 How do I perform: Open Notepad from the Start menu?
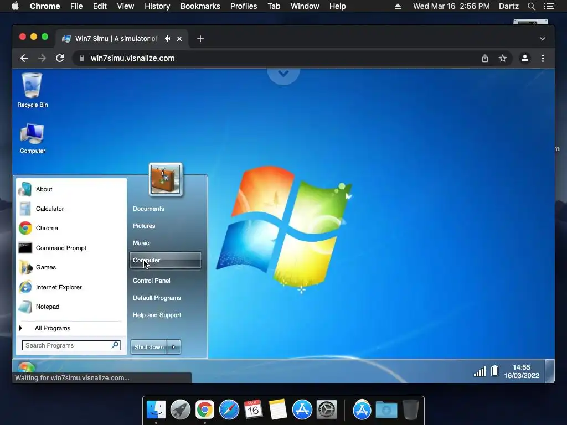coord(48,307)
